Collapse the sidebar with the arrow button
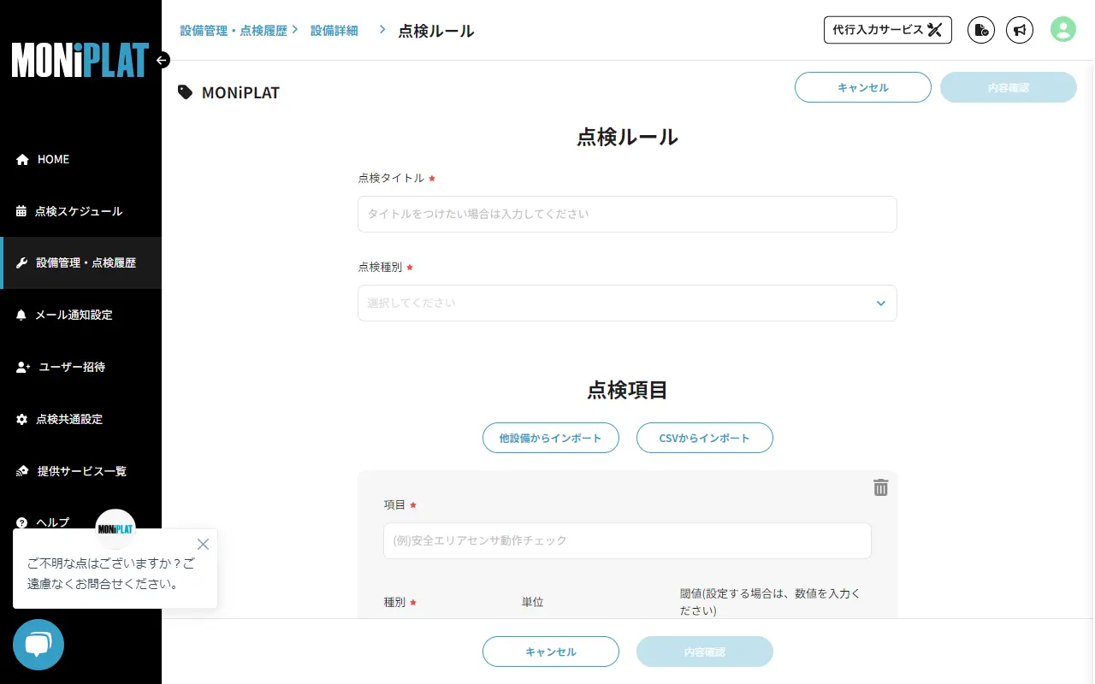Screen dimensions: 1095x684 tap(162, 60)
